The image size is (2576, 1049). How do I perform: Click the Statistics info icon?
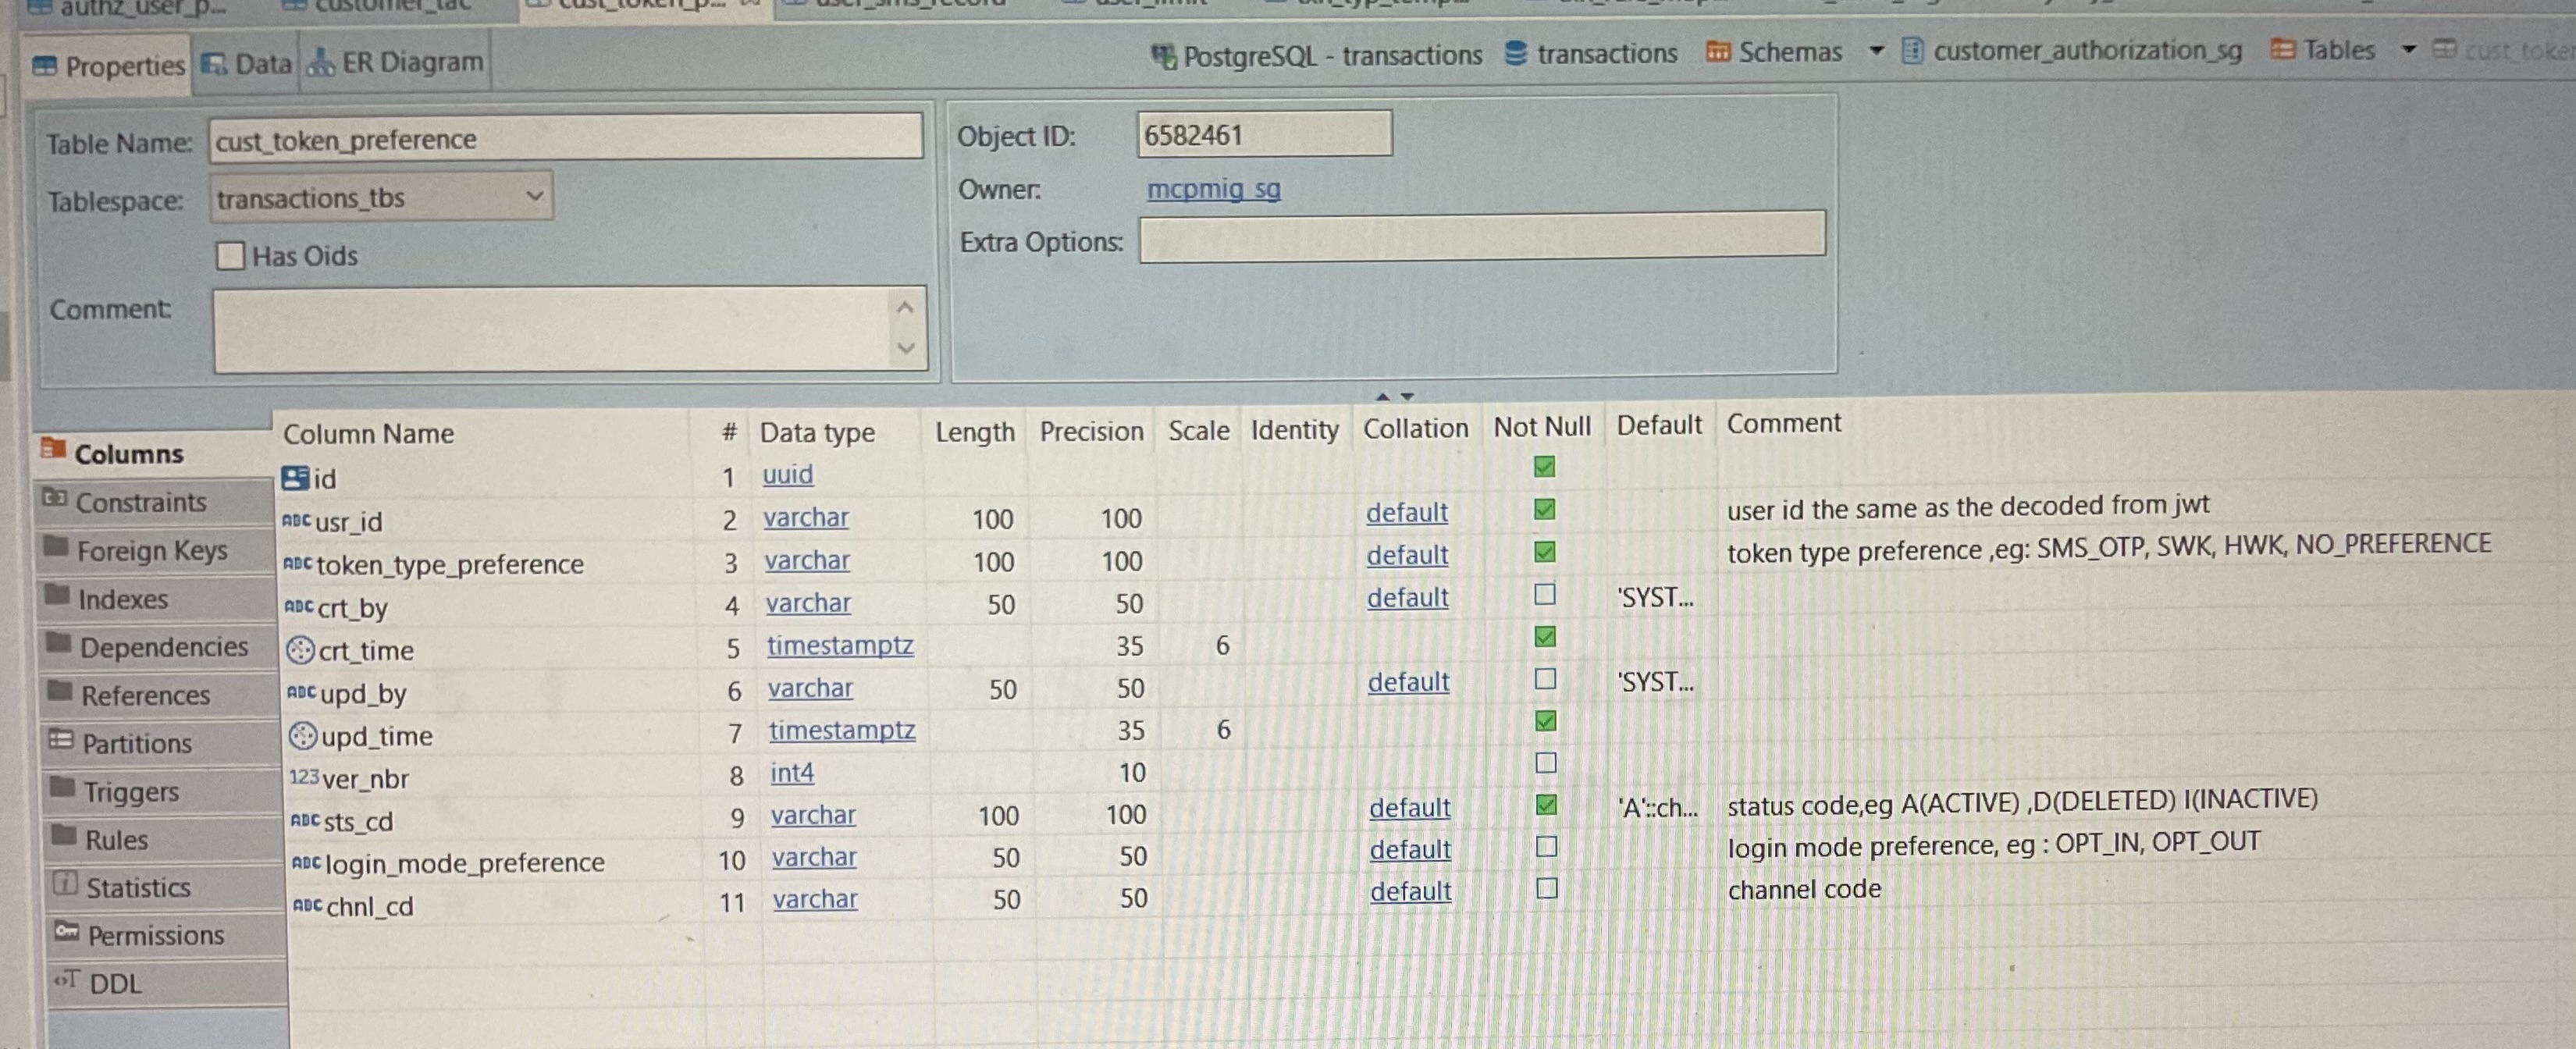[x=65, y=884]
